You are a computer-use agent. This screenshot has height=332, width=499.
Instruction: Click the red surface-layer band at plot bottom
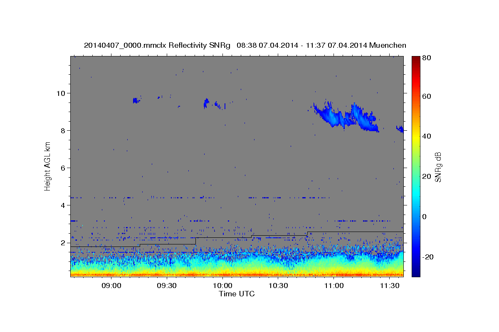click(237, 274)
